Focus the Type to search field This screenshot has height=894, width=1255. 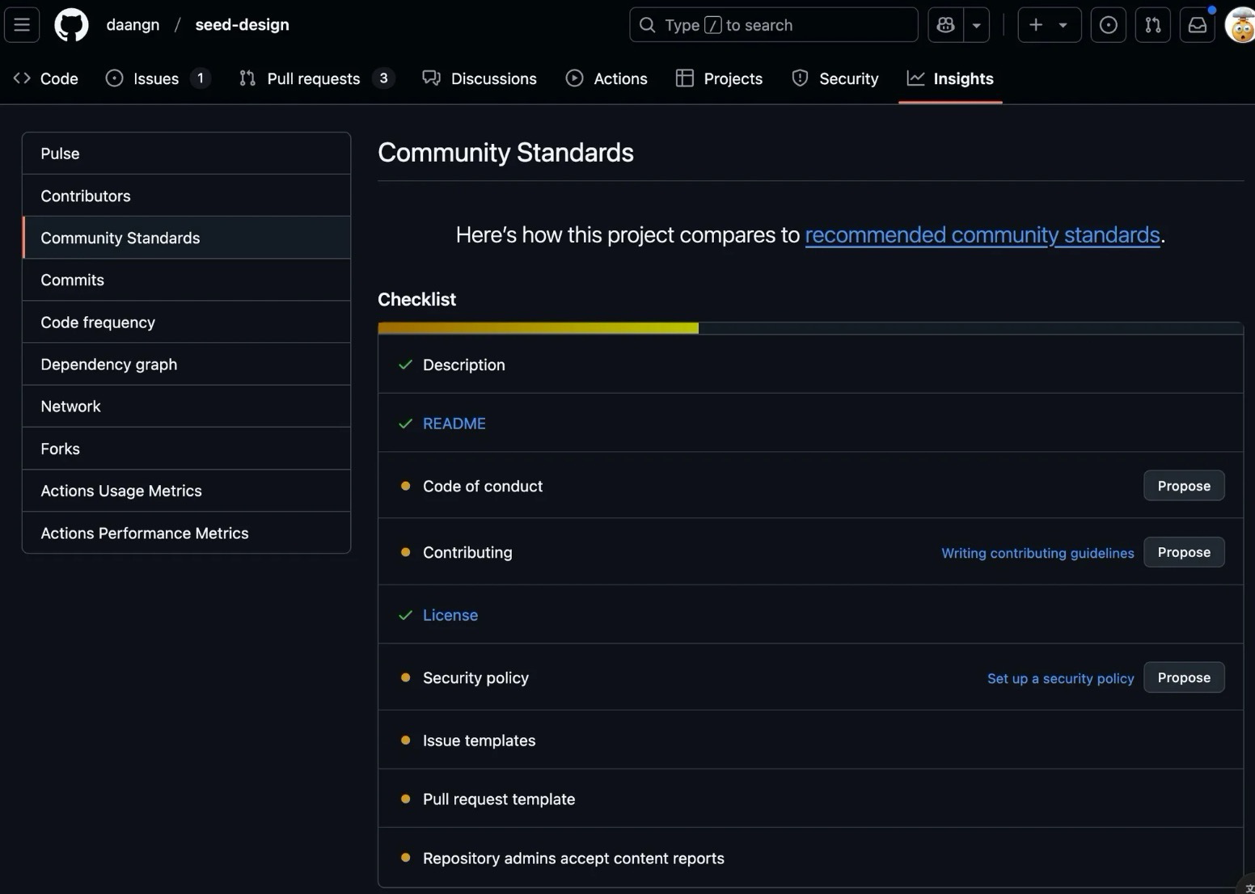coord(773,25)
